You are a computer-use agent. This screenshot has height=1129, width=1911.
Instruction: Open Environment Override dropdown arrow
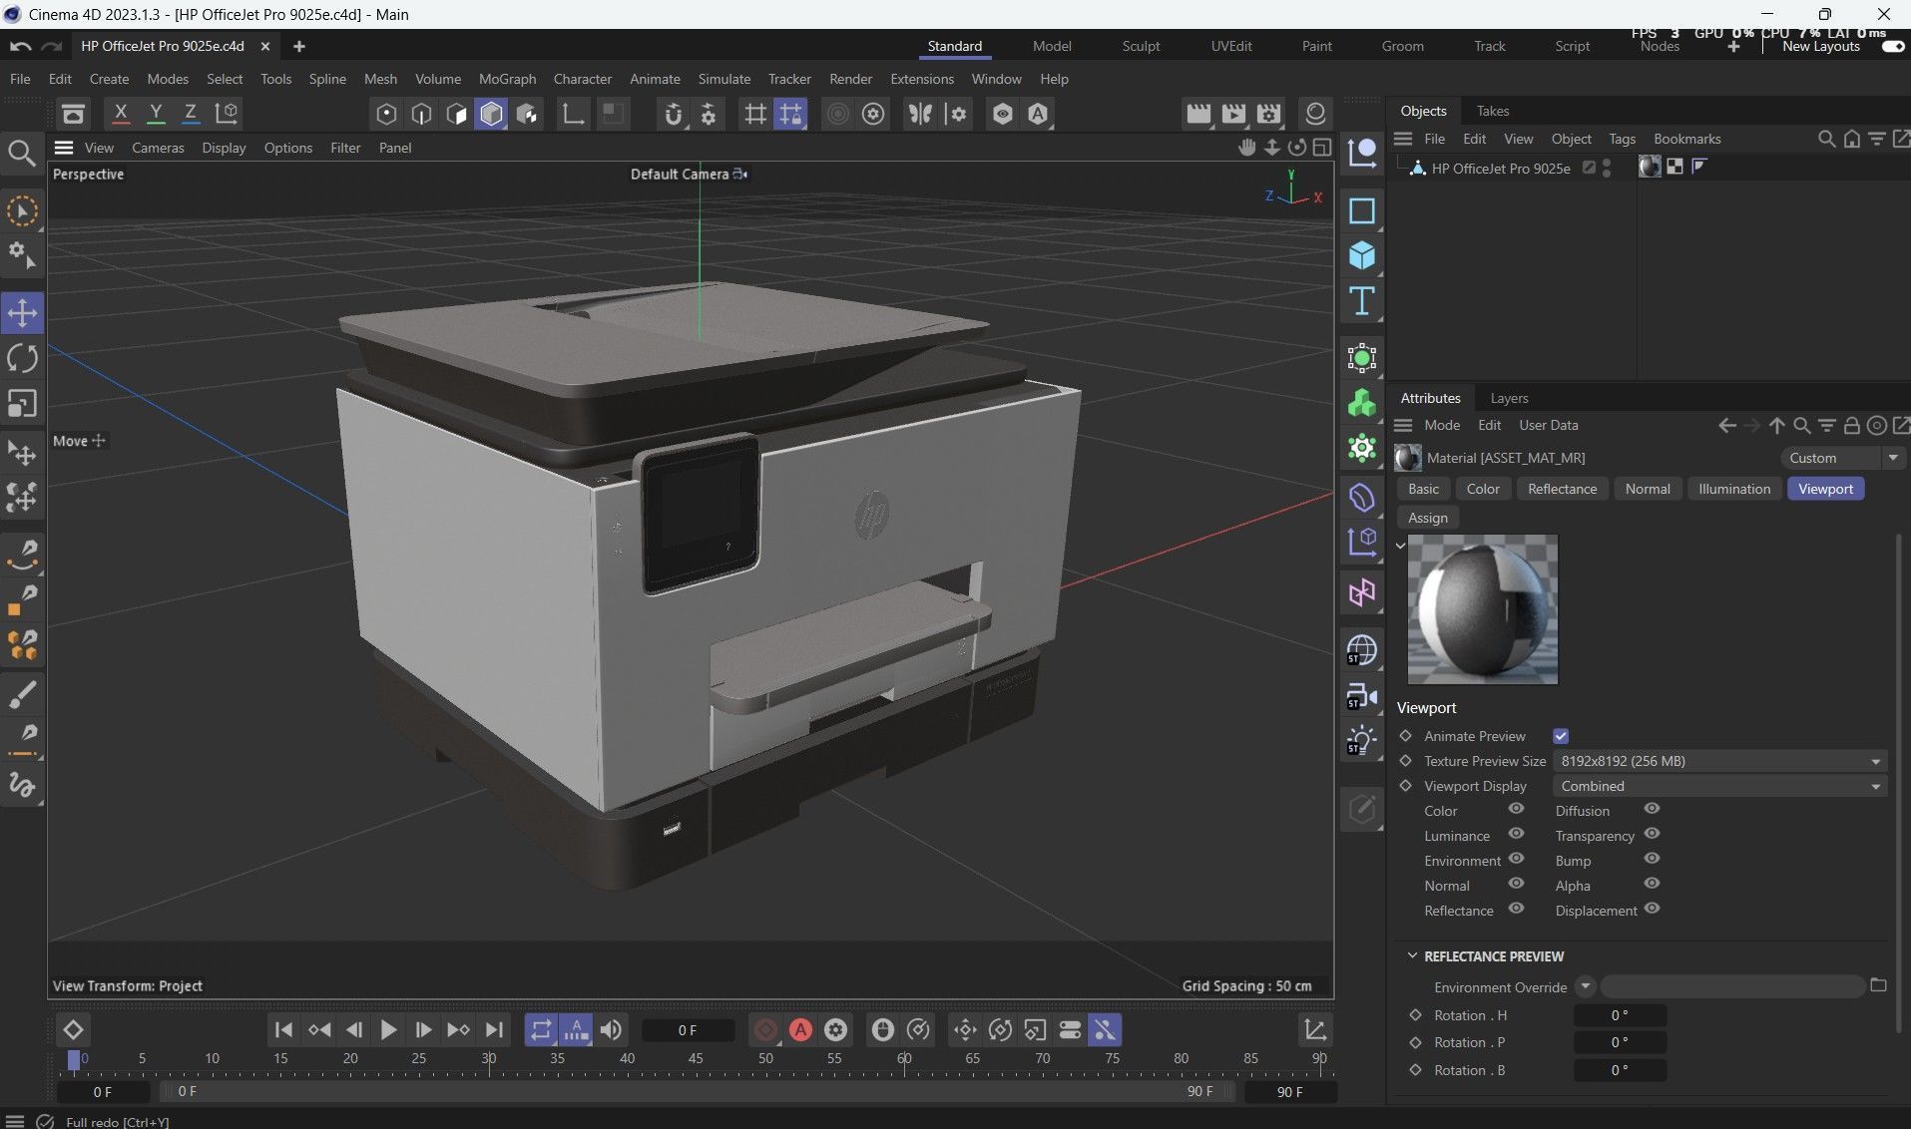(x=1585, y=986)
